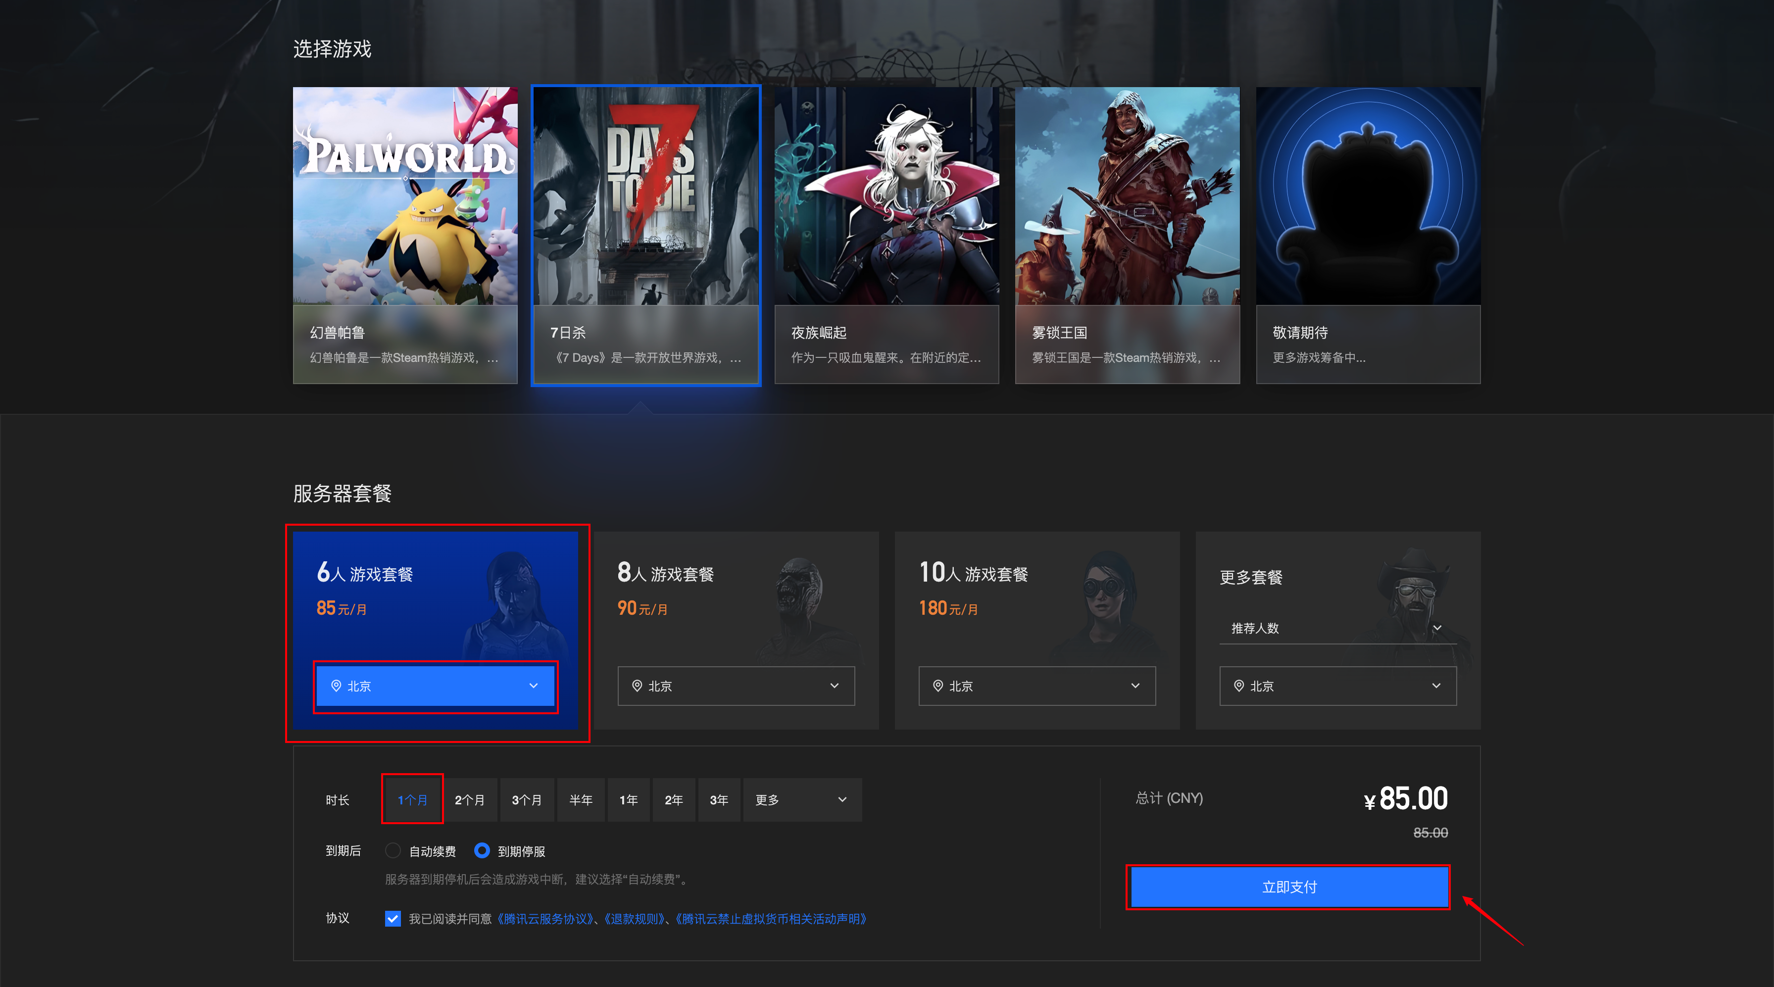This screenshot has height=987, width=1774.
Task: Open 腾讯云服务协议 link
Action: [x=545, y=919]
